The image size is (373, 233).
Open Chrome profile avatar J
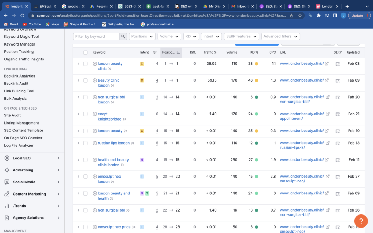coord(343,15)
